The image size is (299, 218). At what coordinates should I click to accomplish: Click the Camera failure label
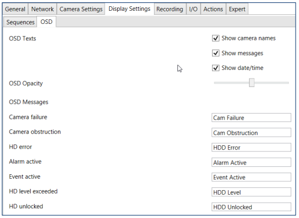(x=28, y=117)
